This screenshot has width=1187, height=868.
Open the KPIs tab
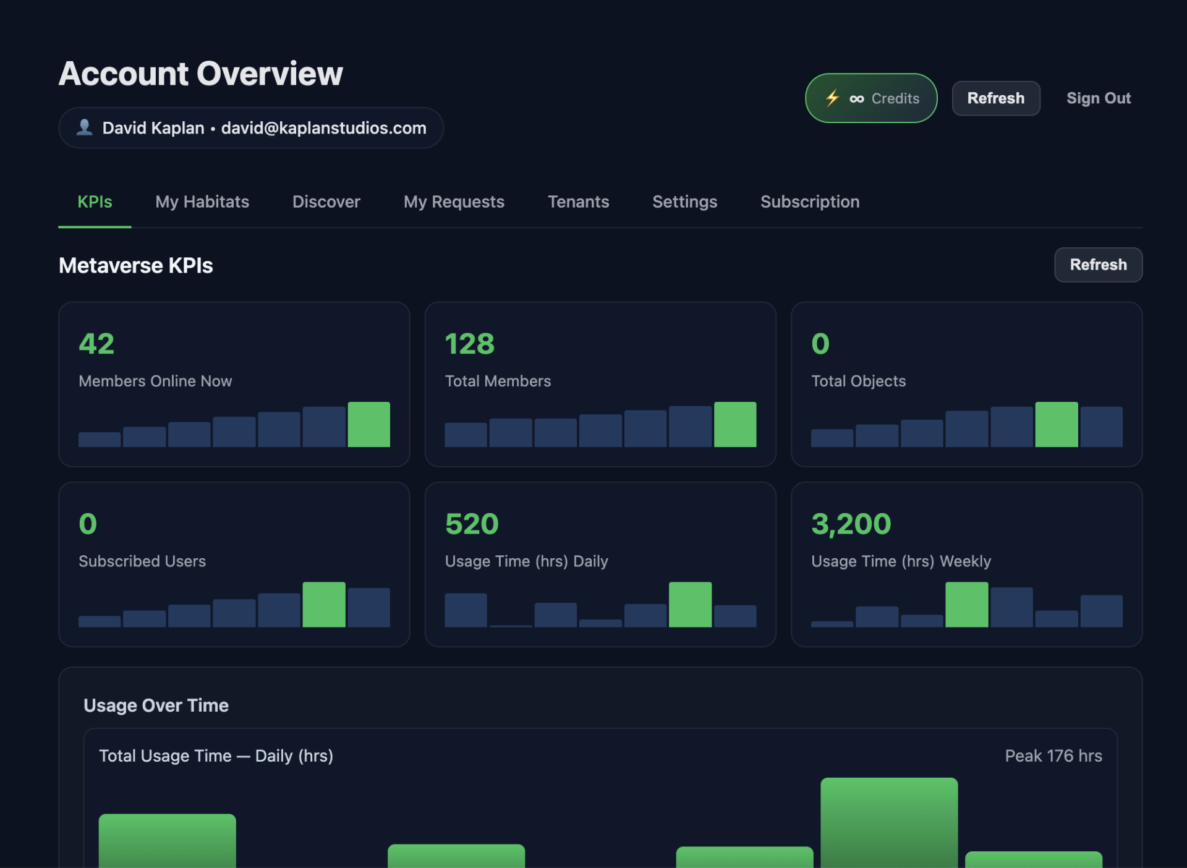coord(95,202)
